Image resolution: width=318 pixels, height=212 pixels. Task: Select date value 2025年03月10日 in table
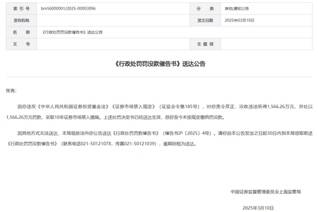tap(239, 20)
